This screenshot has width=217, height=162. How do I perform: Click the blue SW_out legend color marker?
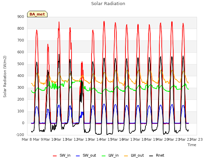click(x=78, y=156)
